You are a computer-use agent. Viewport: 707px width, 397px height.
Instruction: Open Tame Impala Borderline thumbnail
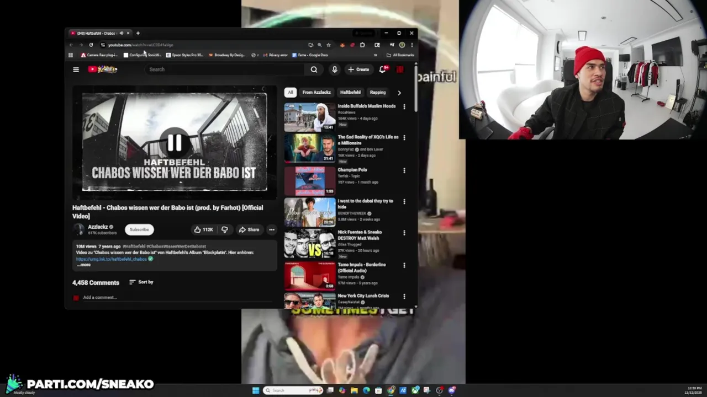(x=310, y=276)
